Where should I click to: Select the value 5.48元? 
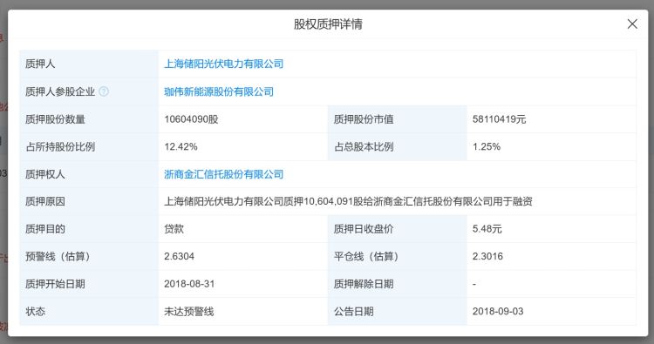point(487,229)
